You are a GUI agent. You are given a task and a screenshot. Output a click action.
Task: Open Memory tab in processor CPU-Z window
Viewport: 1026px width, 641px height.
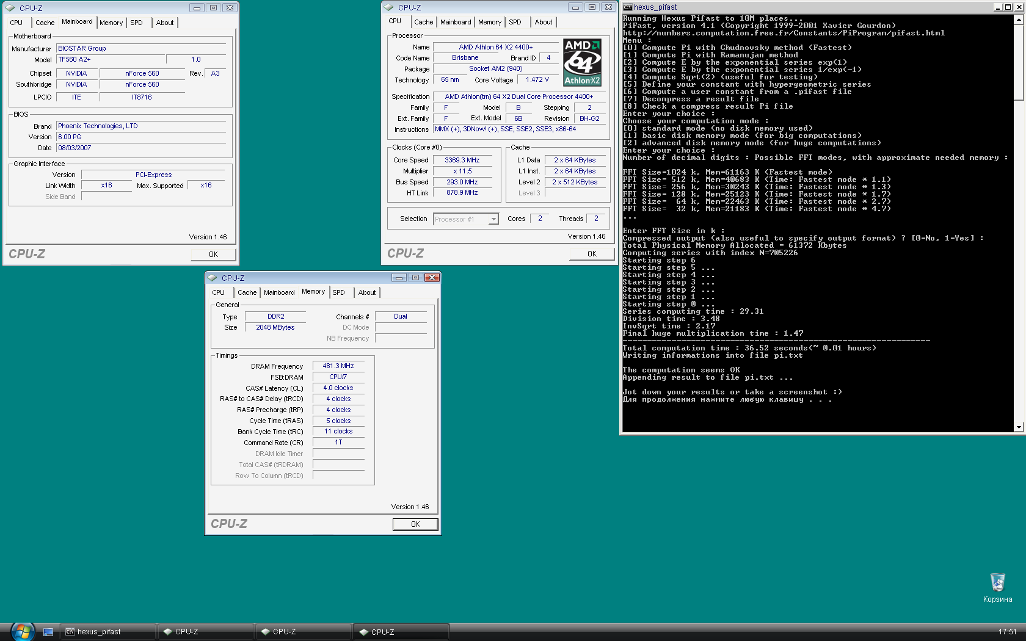[490, 22]
